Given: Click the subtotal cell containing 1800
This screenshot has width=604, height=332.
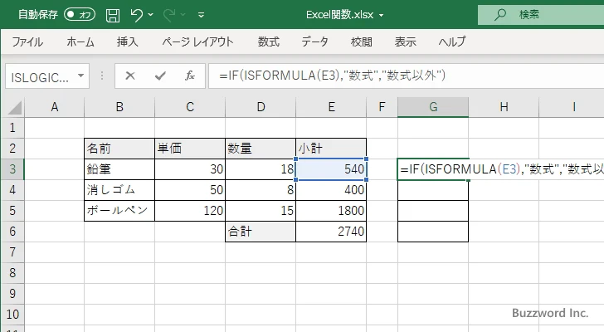Looking at the screenshot, I should [331, 211].
